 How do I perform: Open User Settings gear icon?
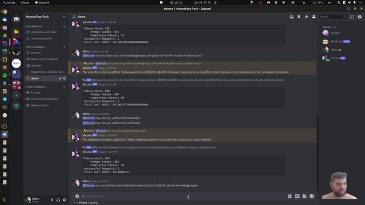click(64, 200)
